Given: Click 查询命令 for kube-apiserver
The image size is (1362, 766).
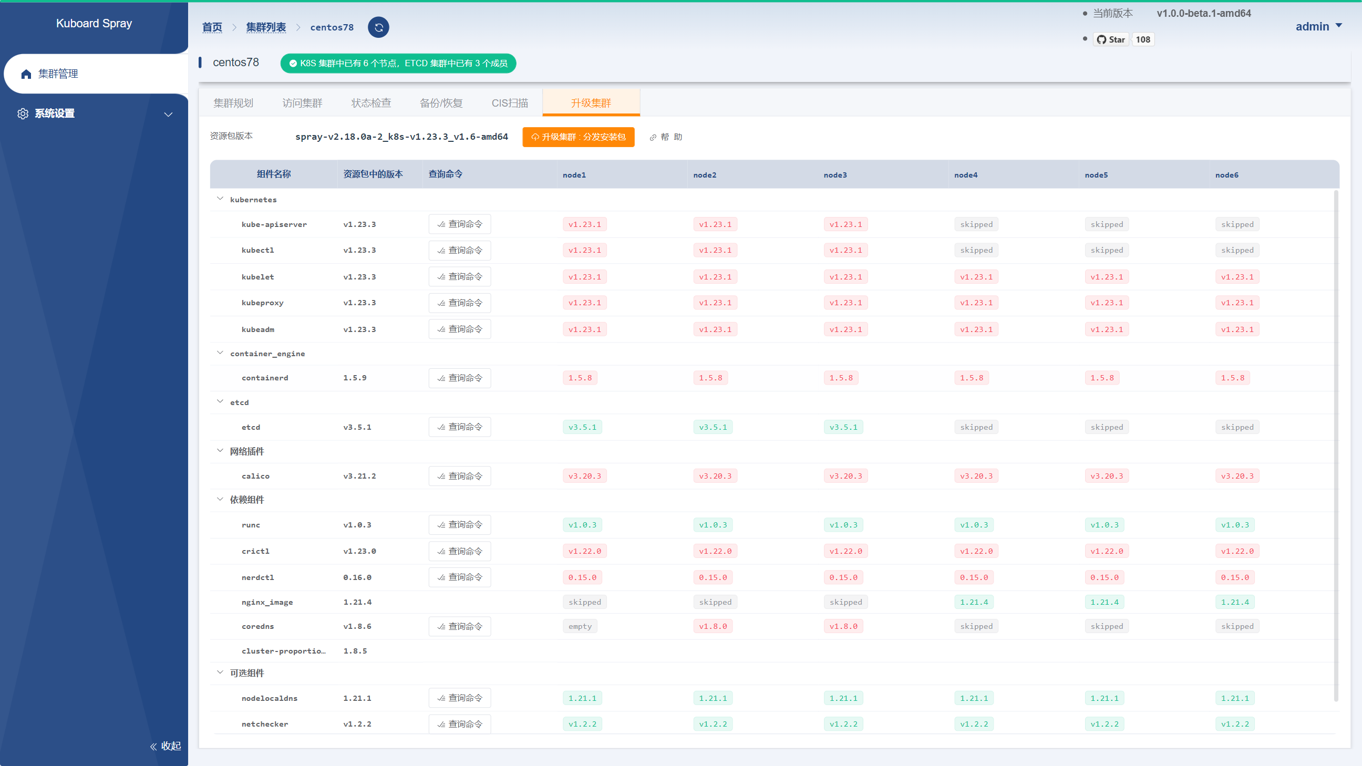Looking at the screenshot, I should click(x=459, y=224).
